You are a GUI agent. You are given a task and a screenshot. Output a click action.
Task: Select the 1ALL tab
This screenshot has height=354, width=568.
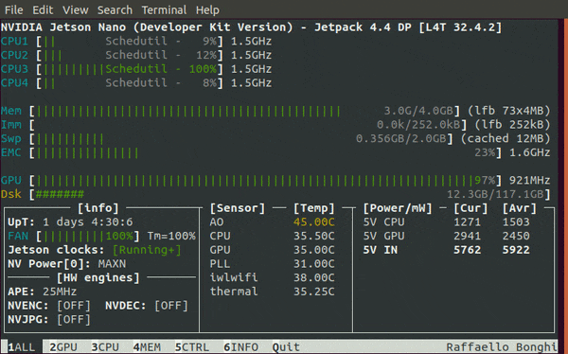(x=22, y=347)
